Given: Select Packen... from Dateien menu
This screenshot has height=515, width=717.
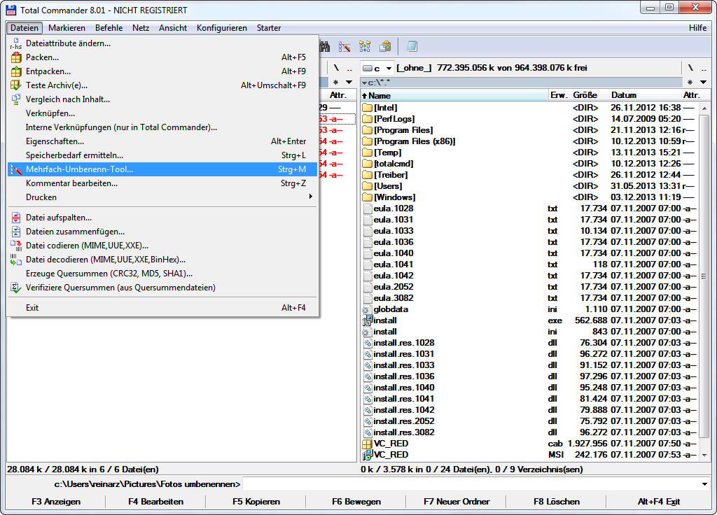Looking at the screenshot, I should tap(42, 57).
